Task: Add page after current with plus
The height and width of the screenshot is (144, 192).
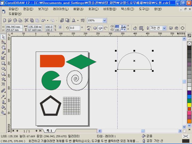Action: pyautogui.click(x=36, y=131)
